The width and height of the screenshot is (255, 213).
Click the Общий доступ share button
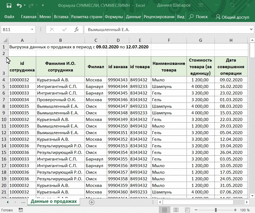click(232, 17)
